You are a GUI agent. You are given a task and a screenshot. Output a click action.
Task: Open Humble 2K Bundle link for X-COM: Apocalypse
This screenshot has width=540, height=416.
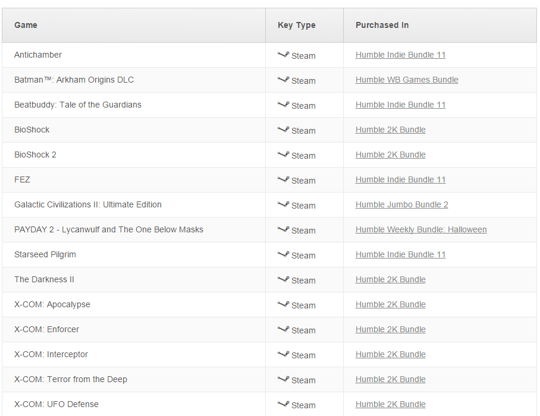391,304
